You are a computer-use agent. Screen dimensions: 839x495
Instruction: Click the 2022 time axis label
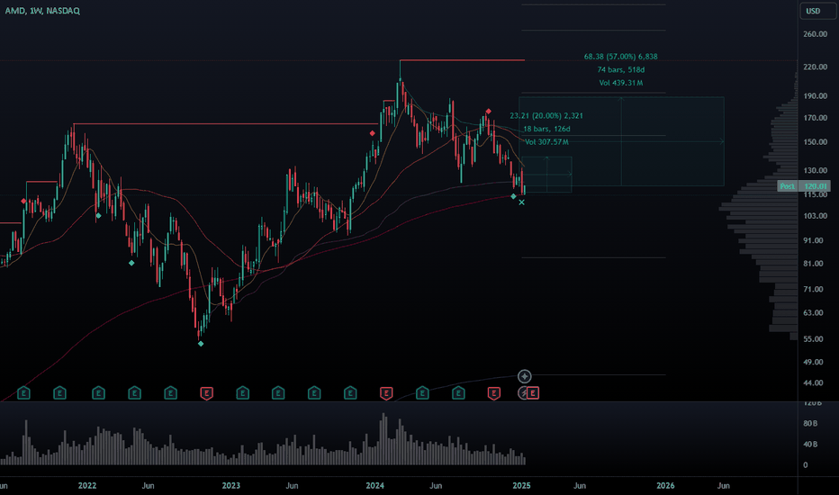(x=87, y=485)
